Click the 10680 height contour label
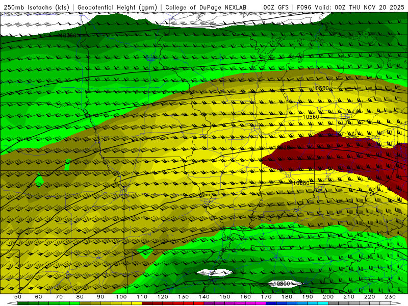This screenshot has width=408, height=306. 301,183
